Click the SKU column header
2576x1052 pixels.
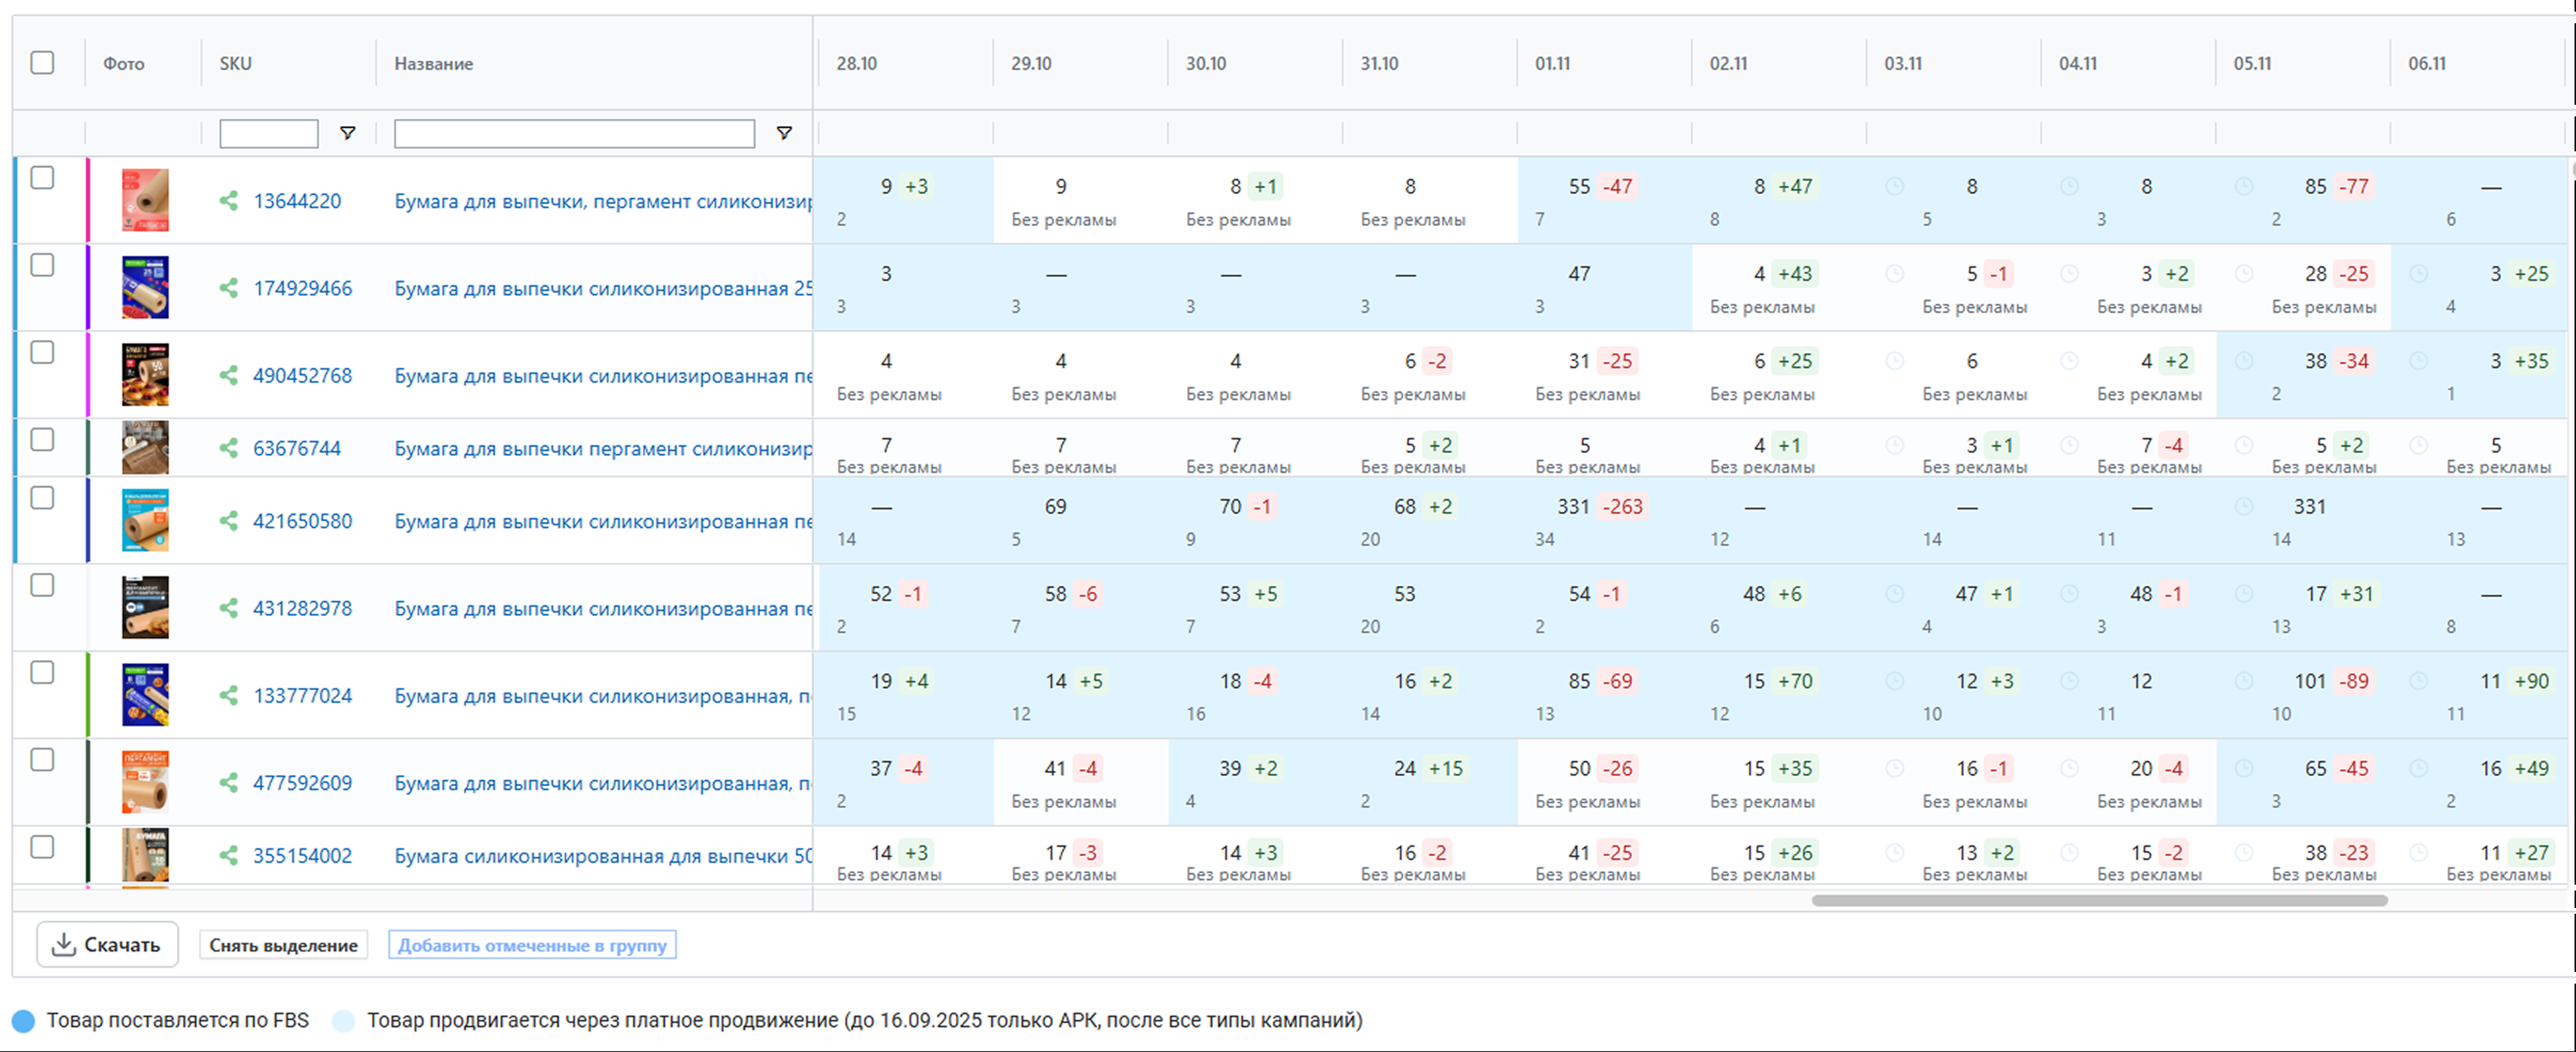pyautogui.click(x=236, y=63)
